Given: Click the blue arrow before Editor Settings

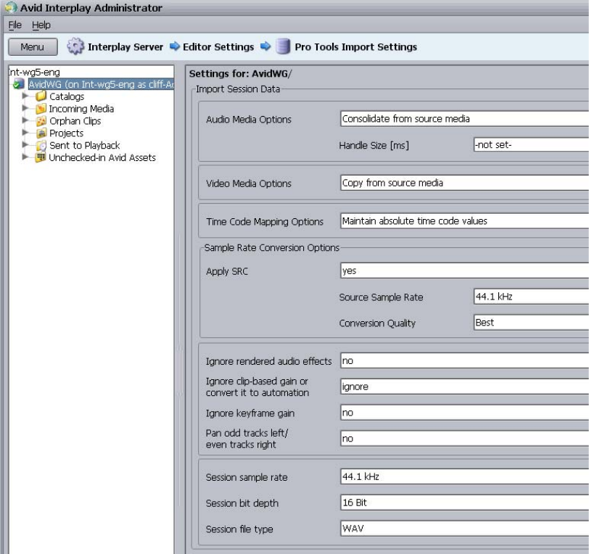Looking at the screenshot, I should coord(175,46).
